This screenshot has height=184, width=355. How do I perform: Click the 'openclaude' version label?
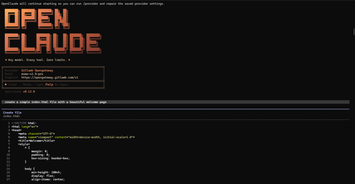coord(13,91)
